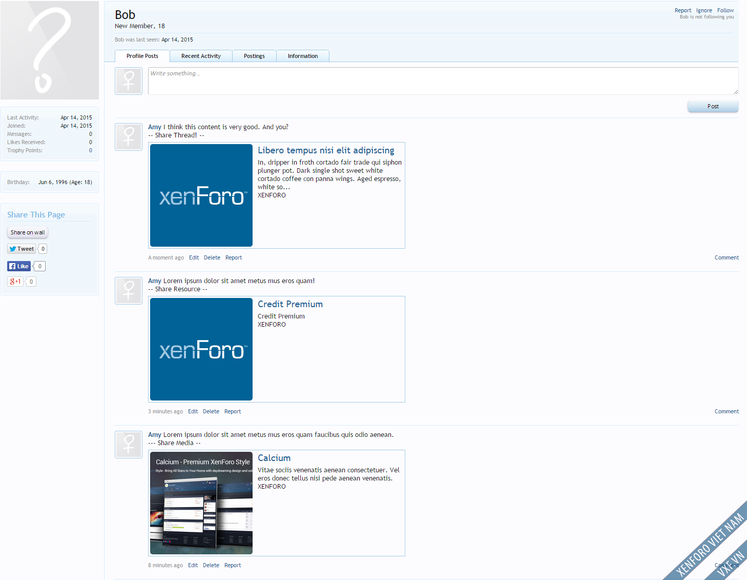Viewport: 747px width, 580px height.
Task: Open the xenForo thumbnail for Libero tempus thread
Action: [201, 195]
